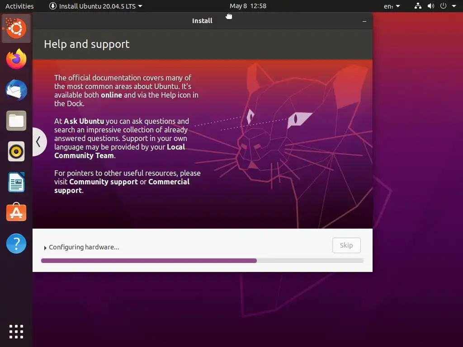The image size is (463, 347).
Task: Show applications grid
Action: click(x=16, y=332)
